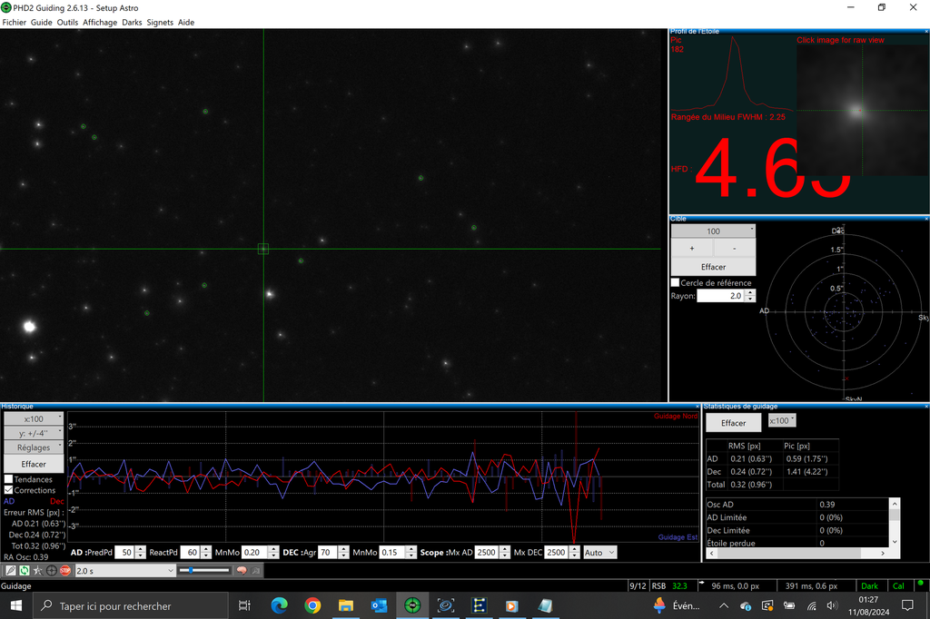This screenshot has height=619, width=930.
Task: Click the volume speaker tray icon
Action: [832, 605]
